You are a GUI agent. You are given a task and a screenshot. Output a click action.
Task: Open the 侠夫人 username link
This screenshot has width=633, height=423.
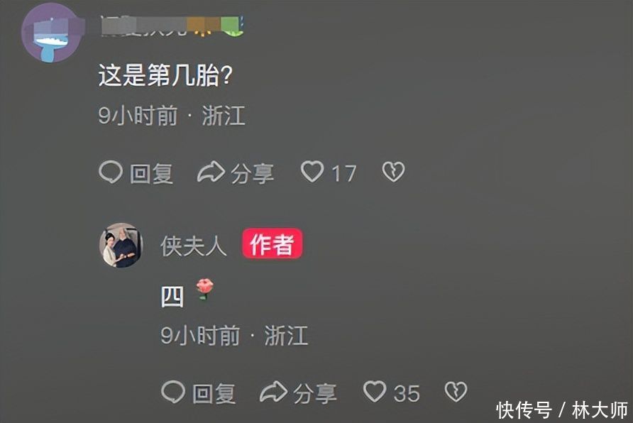point(193,246)
